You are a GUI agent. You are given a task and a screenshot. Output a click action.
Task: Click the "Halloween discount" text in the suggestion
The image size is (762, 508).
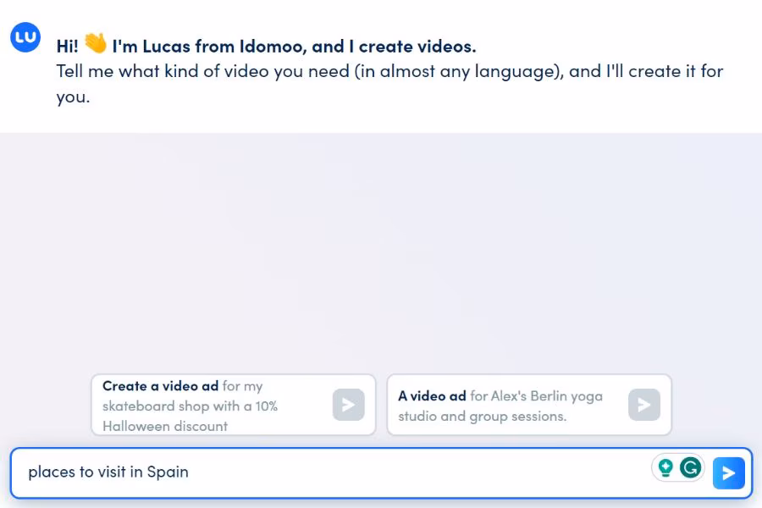tap(165, 426)
